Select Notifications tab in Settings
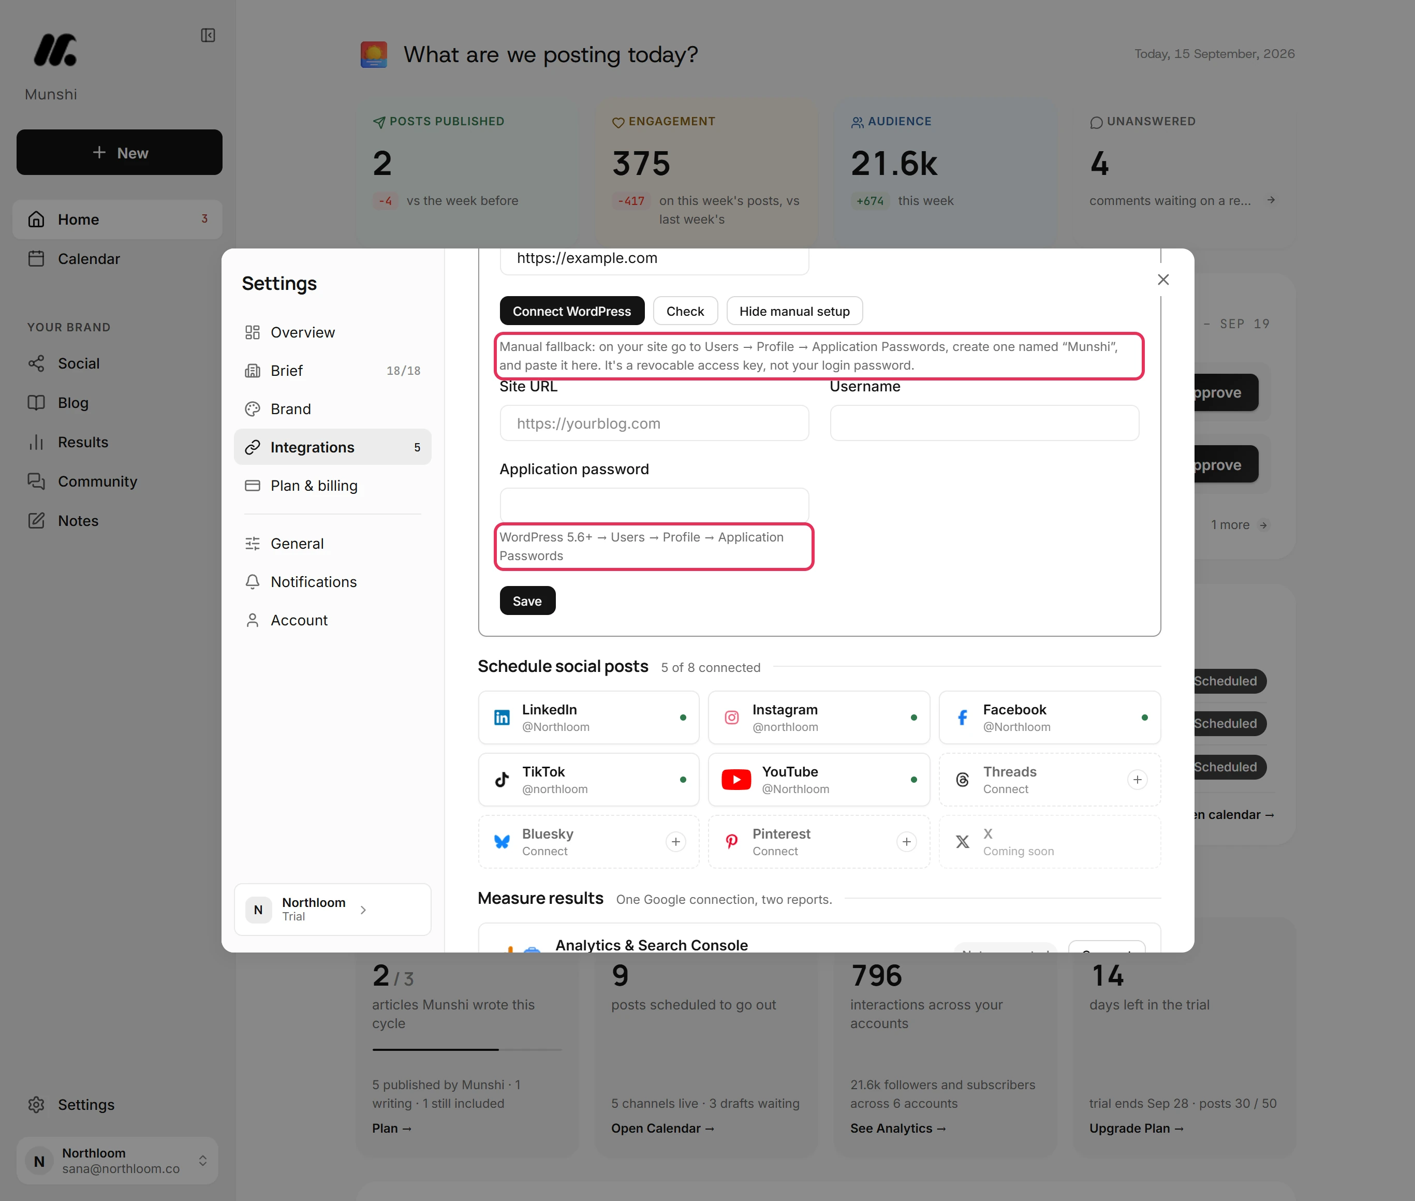Viewport: 1415px width, 1201px height. pyautogui.click(x=332, y=582)
